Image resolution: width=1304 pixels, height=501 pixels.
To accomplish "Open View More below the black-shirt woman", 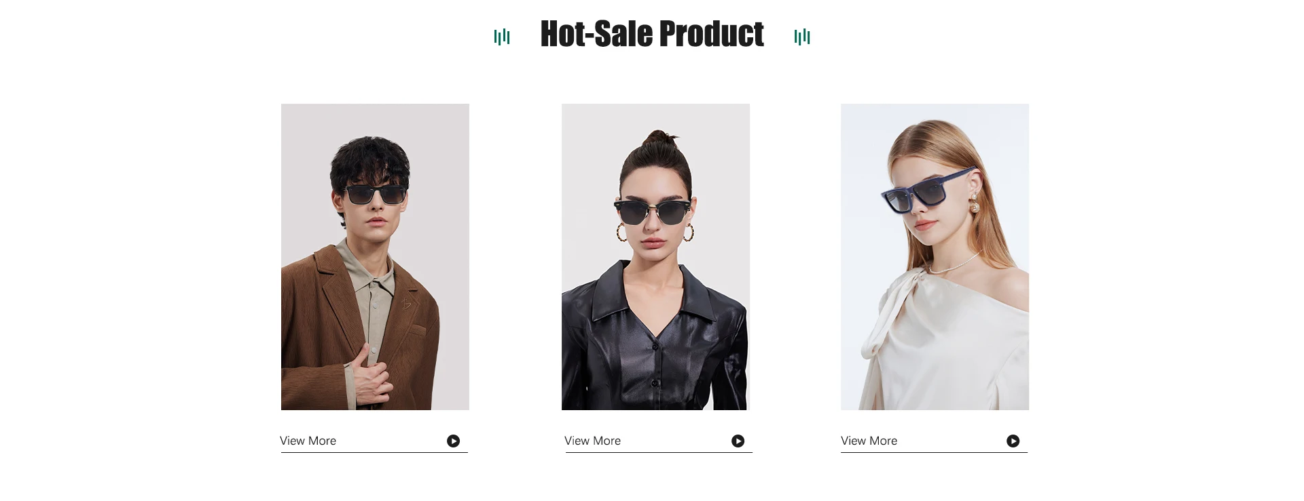I will [x=593, y=441].
